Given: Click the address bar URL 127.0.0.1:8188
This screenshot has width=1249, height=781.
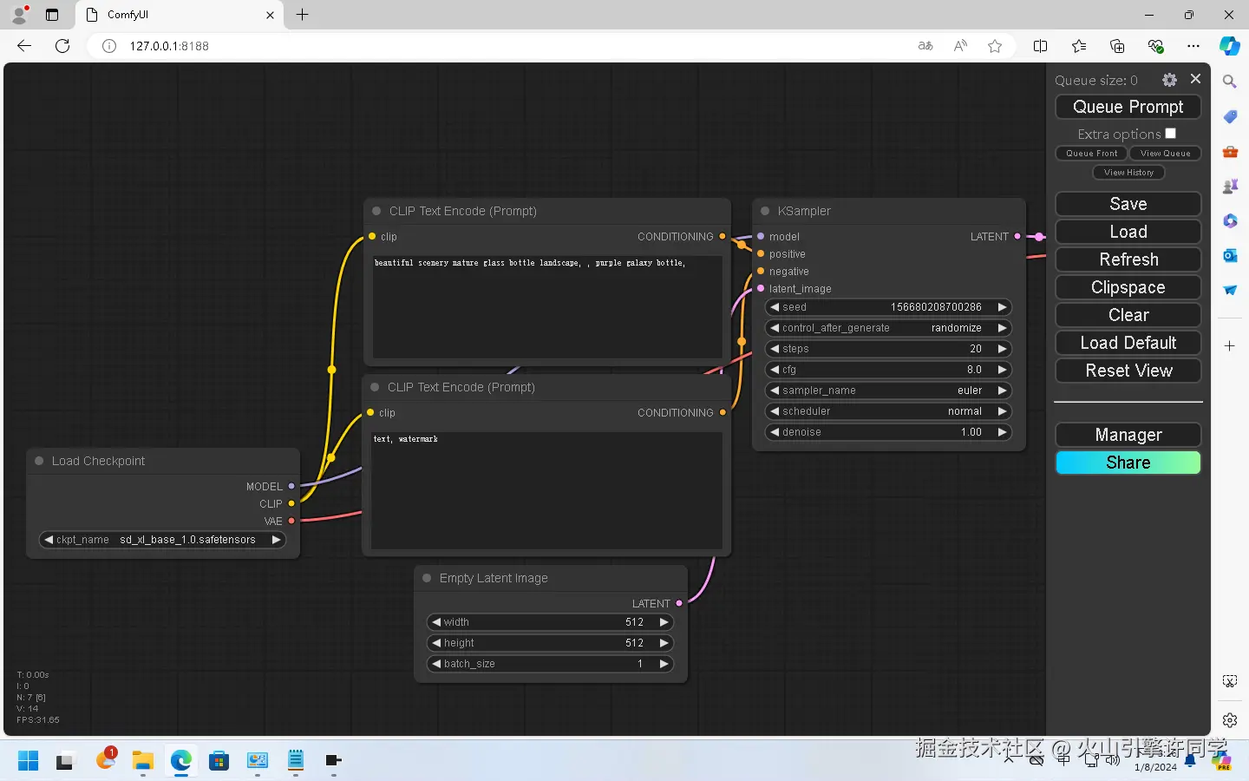Looking at the screenshot, I should (169, 46).
